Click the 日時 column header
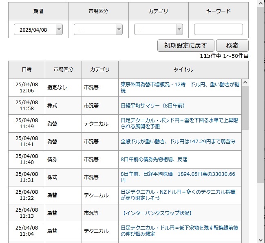Image resolution: width=265 pixels, height=243 pixels. point(26,70)
